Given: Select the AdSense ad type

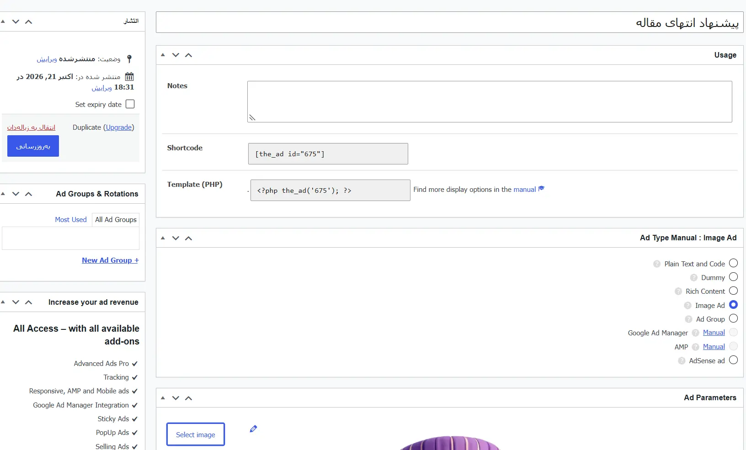Looking at the screenshot, I should click(733, 360).
